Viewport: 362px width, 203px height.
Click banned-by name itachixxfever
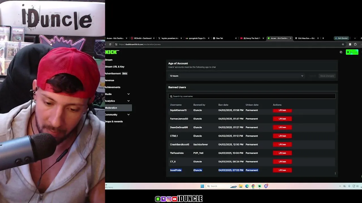click(201, 145)
